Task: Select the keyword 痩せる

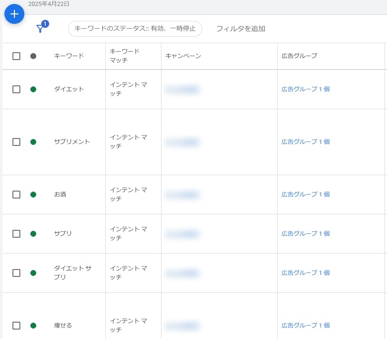Action: (63, 326)
